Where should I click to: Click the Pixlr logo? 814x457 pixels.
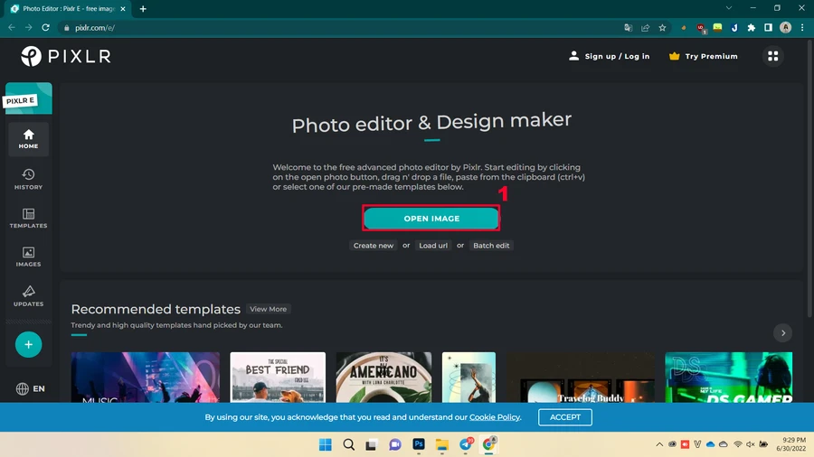click(x=65, y=56)
